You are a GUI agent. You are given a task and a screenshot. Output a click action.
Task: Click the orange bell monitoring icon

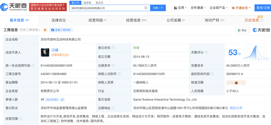pyautogui.click(x=45, y=30)
